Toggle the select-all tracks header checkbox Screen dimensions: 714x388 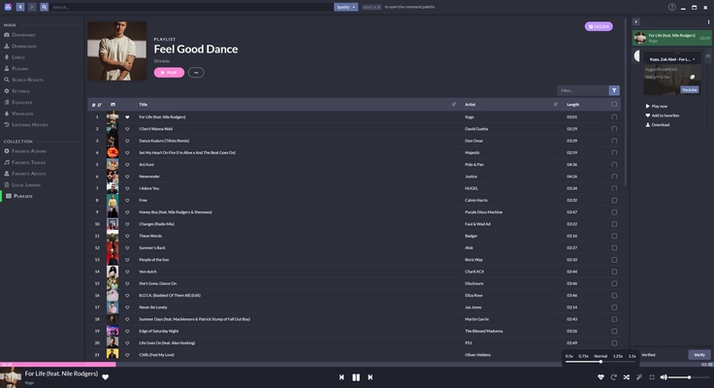614,105
